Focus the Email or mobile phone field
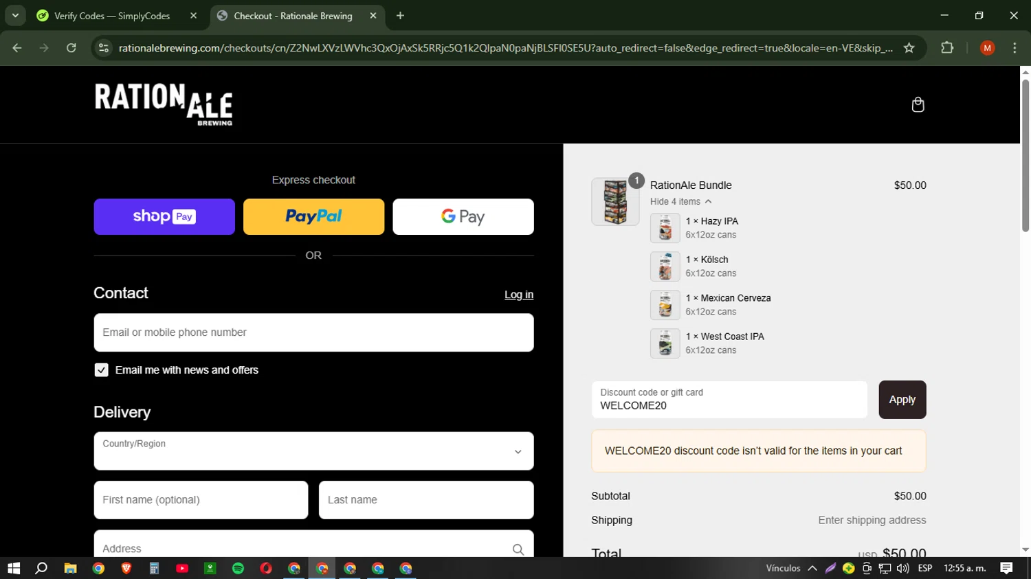 click(314, 332)
